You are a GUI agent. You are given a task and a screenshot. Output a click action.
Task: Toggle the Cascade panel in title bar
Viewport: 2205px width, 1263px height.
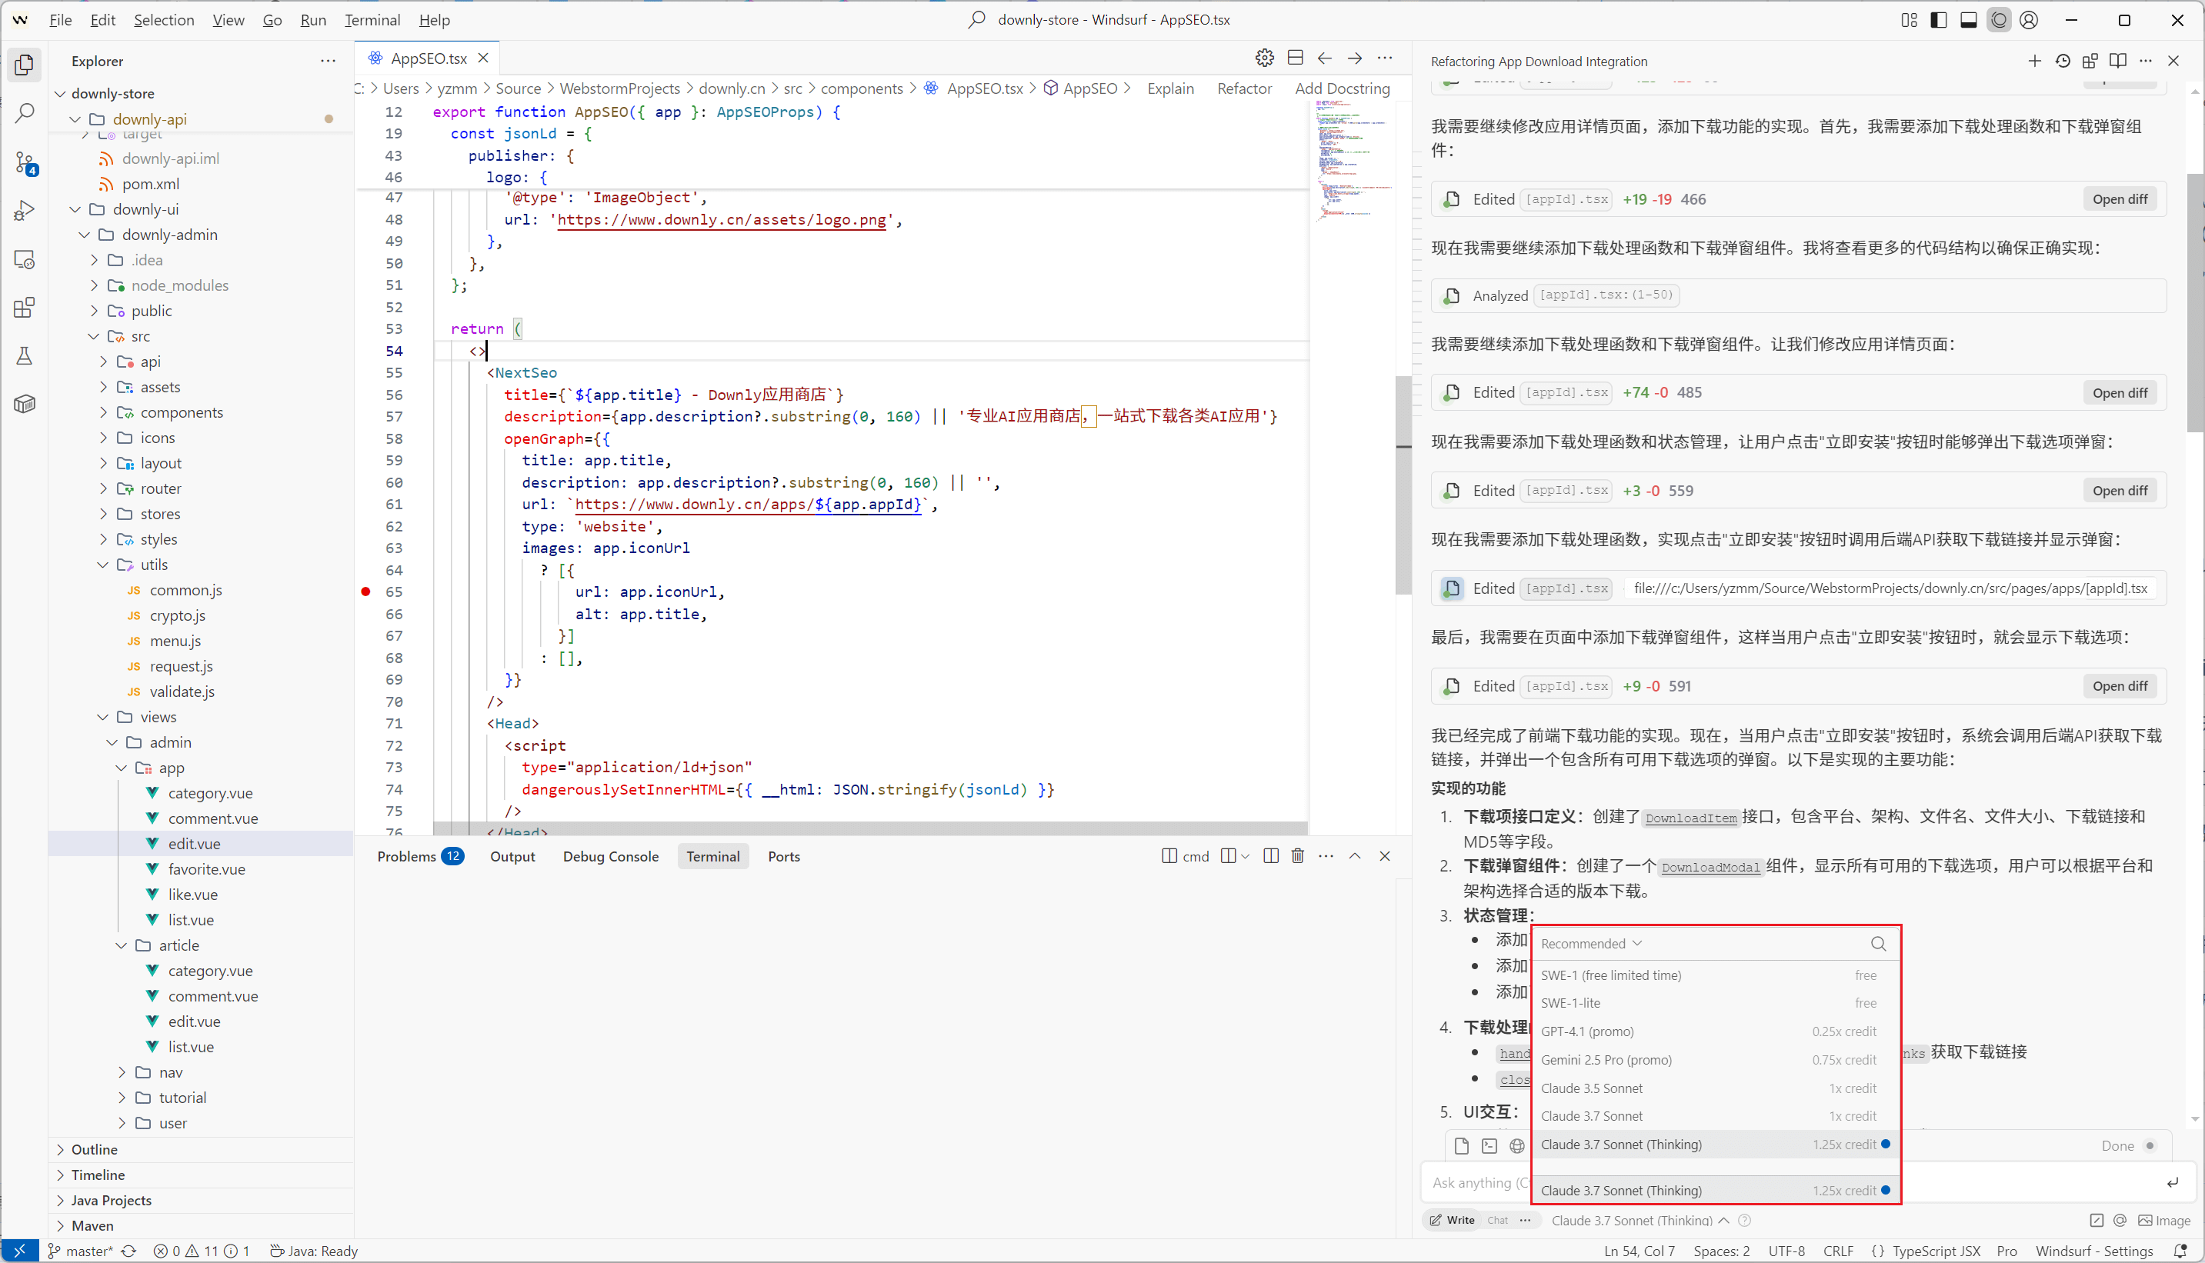coord(2000,20)
